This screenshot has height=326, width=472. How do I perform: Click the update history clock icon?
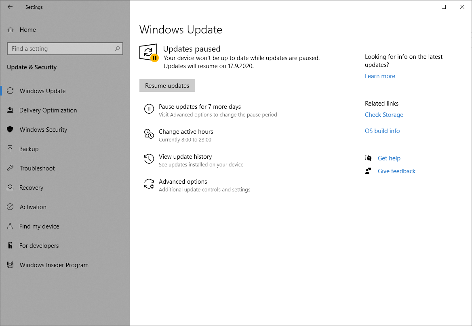point(149,159)
